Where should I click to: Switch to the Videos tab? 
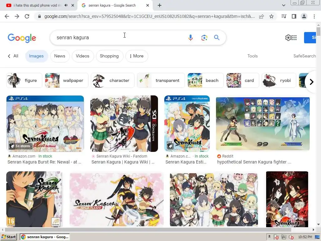pyautogui.click(x=82, y=56)
